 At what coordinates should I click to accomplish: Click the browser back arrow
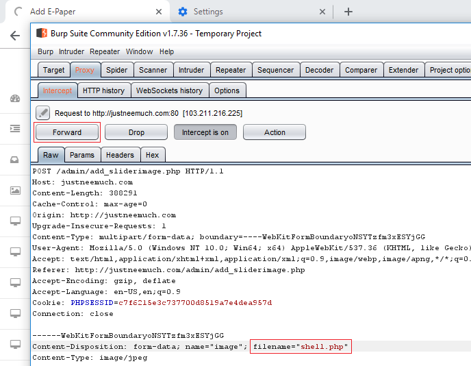tap(15, 36)
